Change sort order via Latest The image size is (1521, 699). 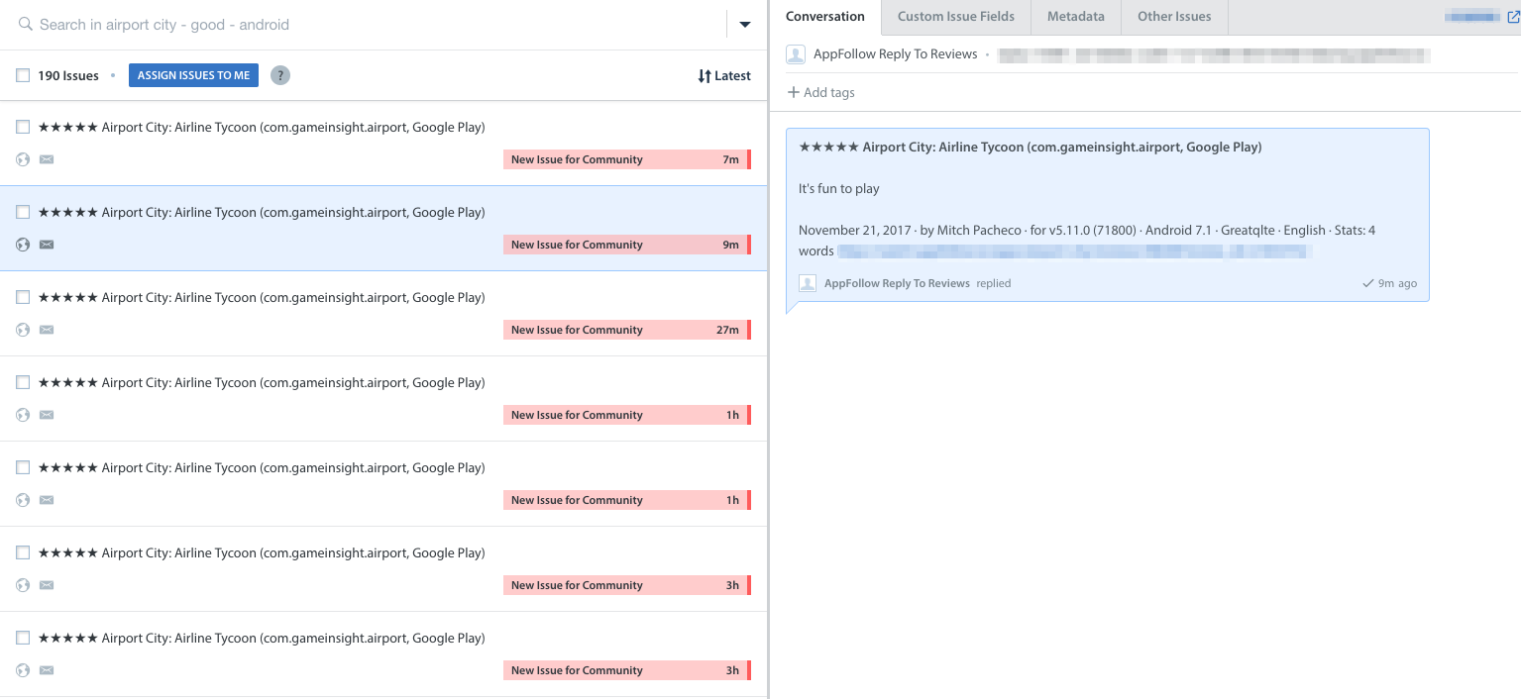(723, 75)
